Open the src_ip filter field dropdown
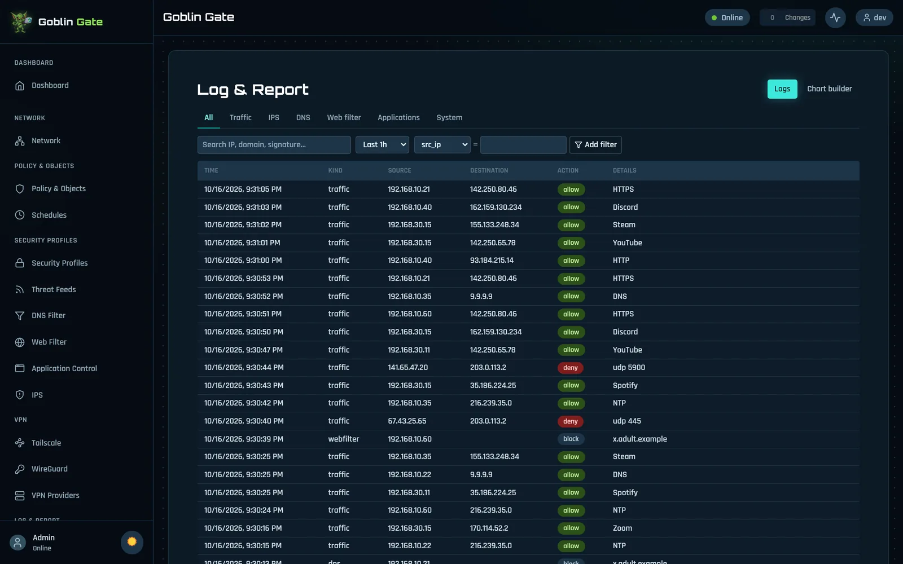 (442, 145)
